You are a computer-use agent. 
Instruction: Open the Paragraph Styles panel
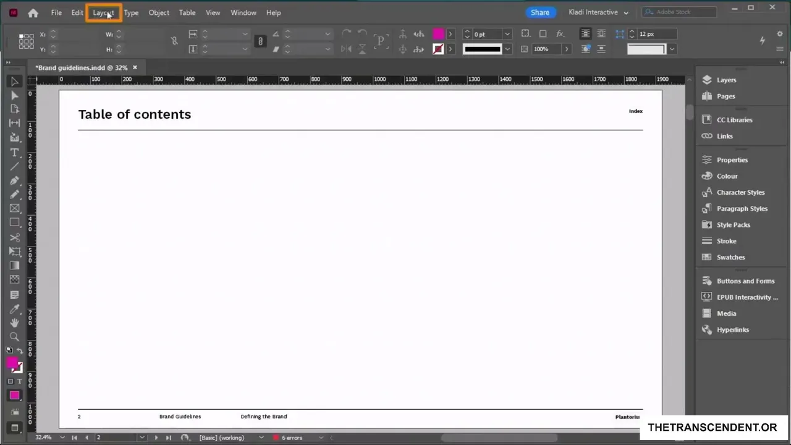(x=742, y=208)
